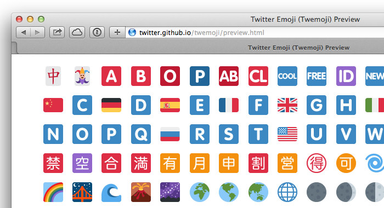Click the red CL emoji
Image resolution: width=384 pixels, height=208 pixels.
(x=258, y=76)
